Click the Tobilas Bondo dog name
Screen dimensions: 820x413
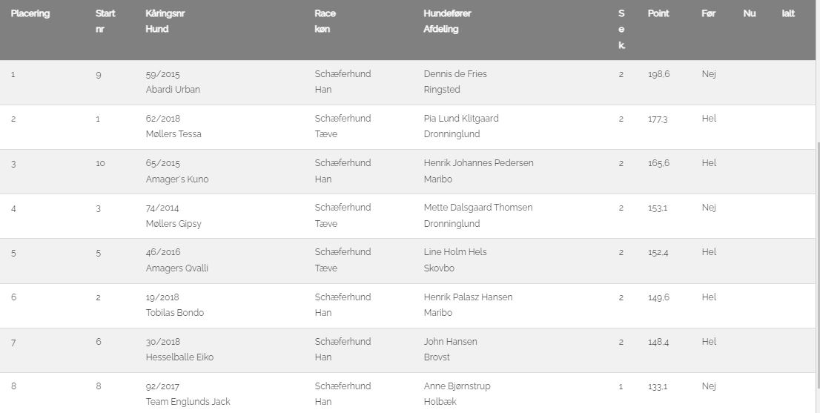[175, 313]
